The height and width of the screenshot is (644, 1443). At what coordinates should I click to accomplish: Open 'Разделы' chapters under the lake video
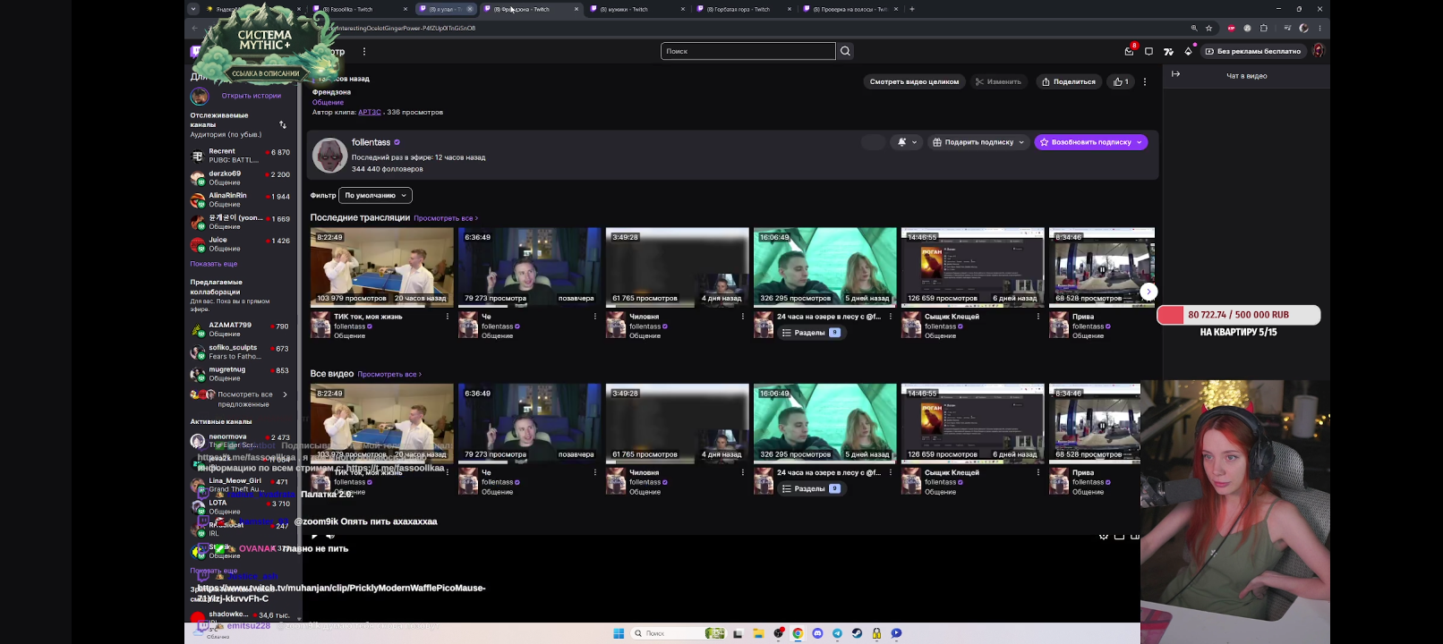click(x=810, y=333)
